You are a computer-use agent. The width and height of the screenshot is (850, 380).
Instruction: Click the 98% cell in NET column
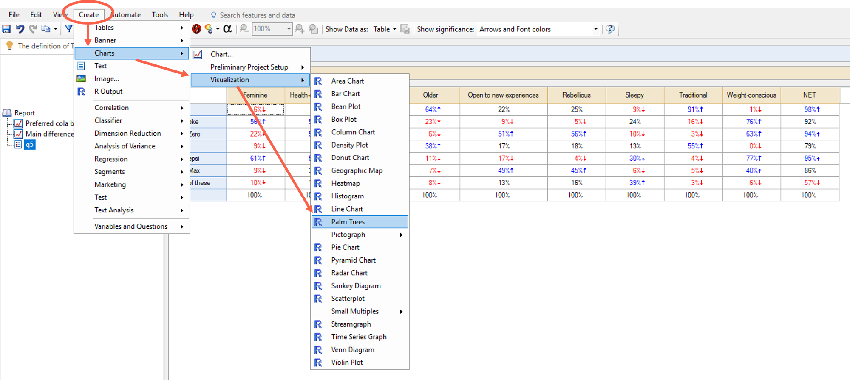(810, 109)
